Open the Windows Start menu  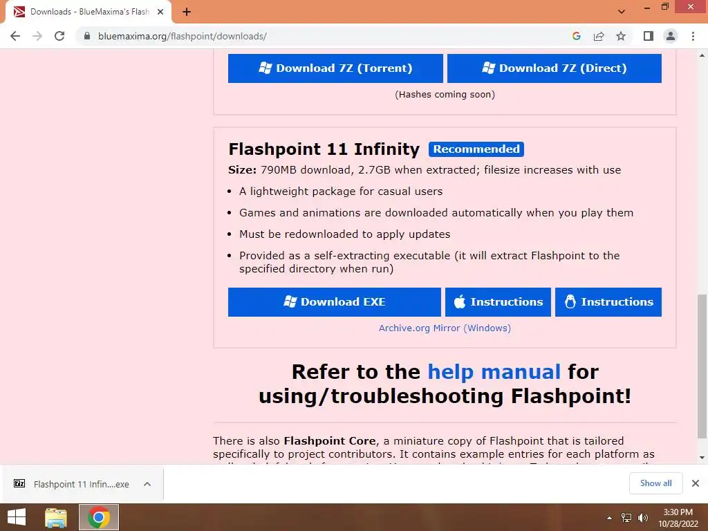(x=17, y=517)
